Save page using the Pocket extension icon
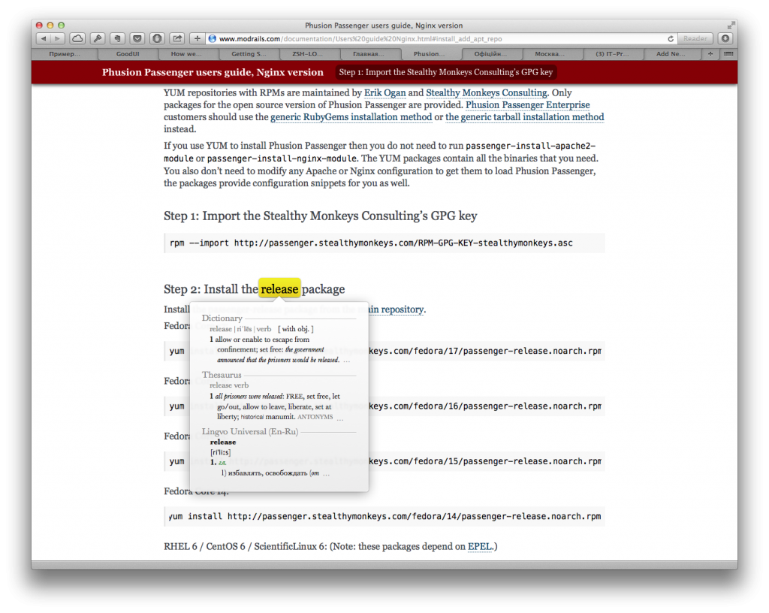769x613 pixels. pyautogui.click(x=137, y=38)
